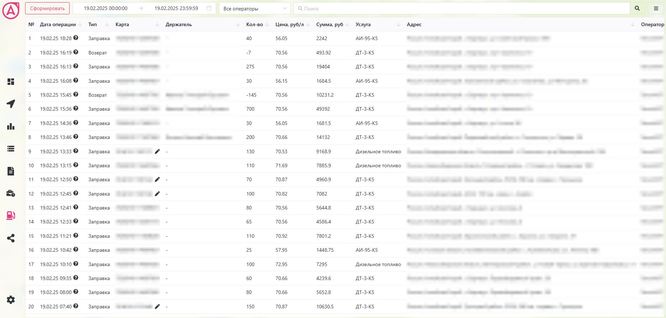Viewport: 666px width, 318px height.
Task: Open the navigation arrow icon in sidebar
Action: tap(11, 104)
